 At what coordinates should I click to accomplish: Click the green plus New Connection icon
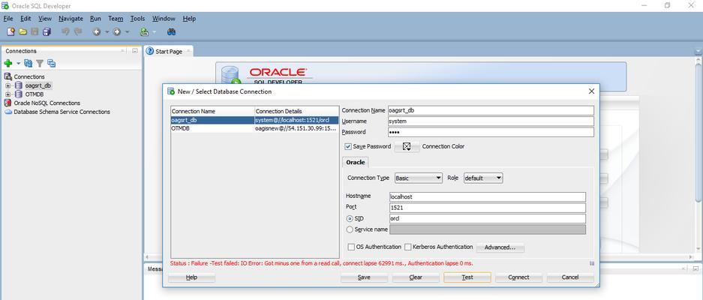click(8, 63)
